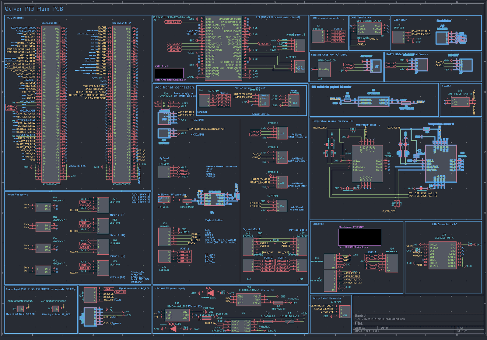Select the IC1 TSYS01 temperature sensor symbol
Image resolution: width=487 pixels, height=340 pixels.
point(367,163)
